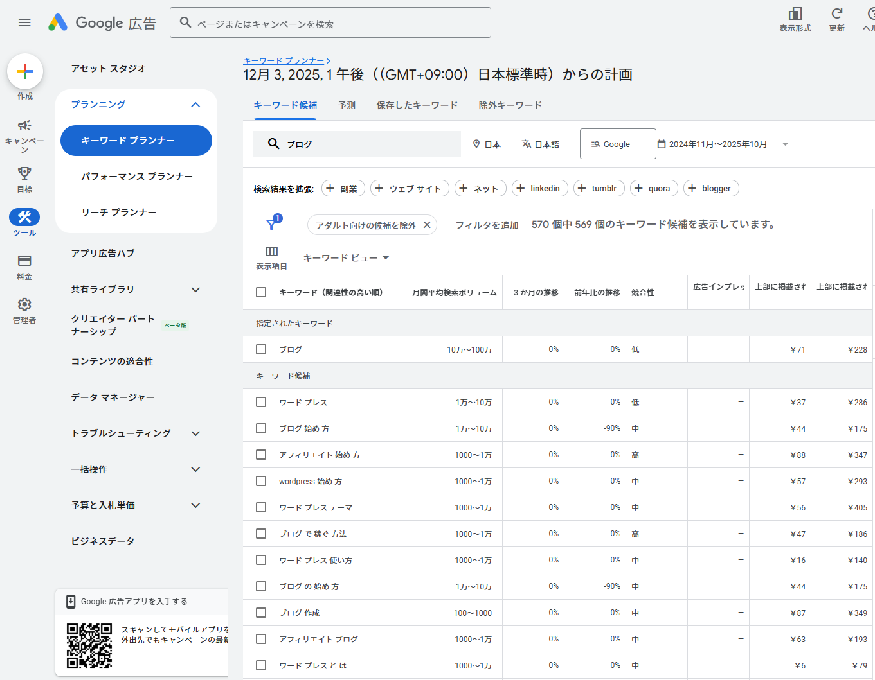Expand 共有ライブラリ in the sidebar

click(195, 290)
